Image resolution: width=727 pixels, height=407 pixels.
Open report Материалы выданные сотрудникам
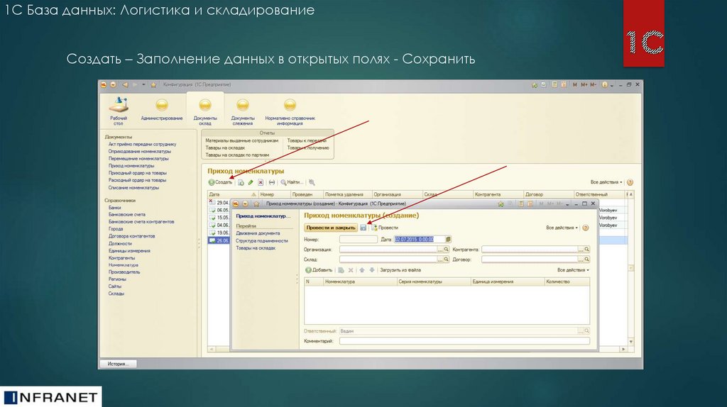click(x=241, y=141)
